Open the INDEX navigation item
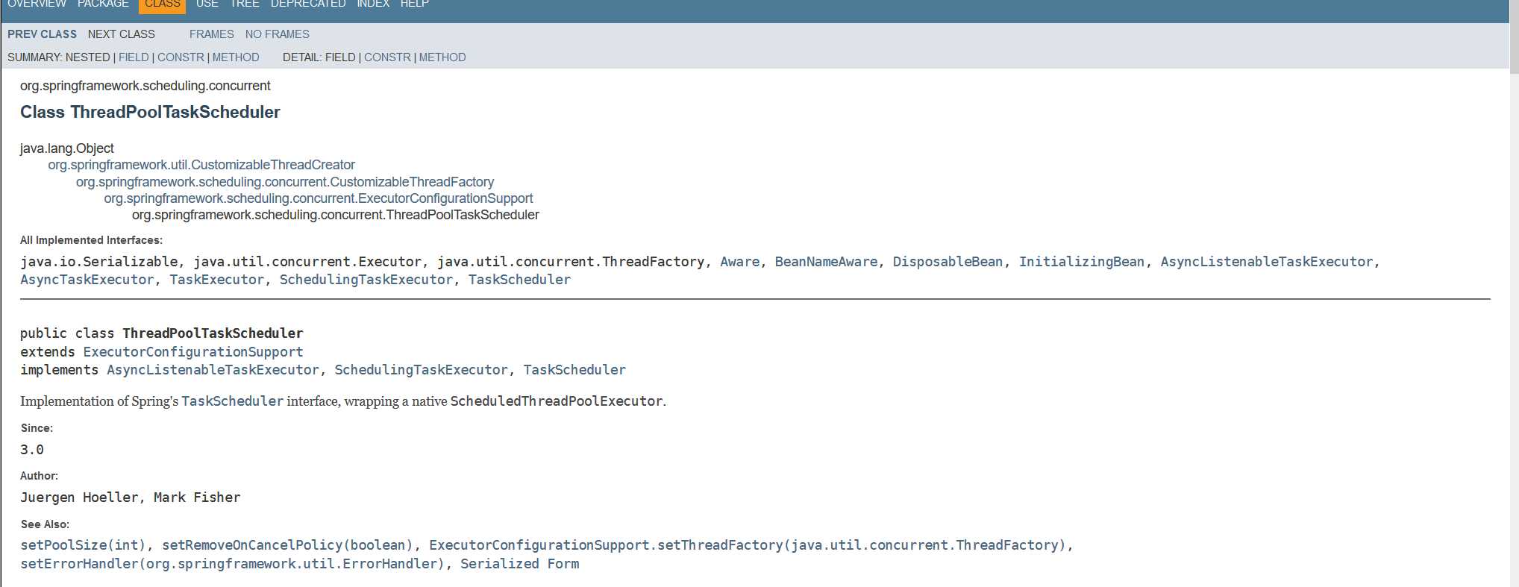This screenshot has width=1519, height=587. click(x=373, y=4)
